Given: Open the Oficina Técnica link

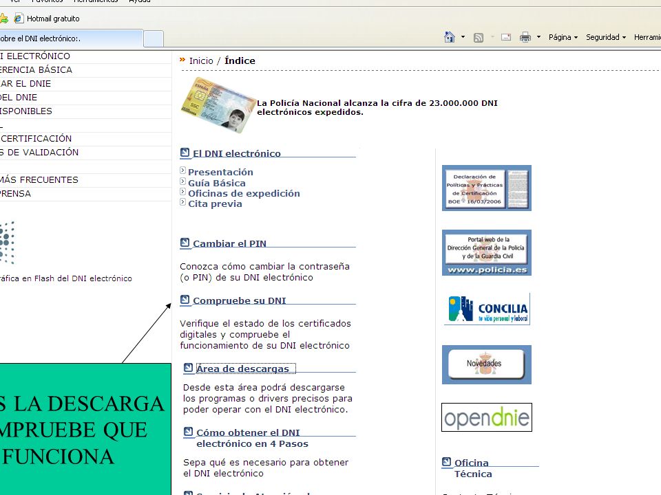Looking at the screenshot, I should 473,468.
